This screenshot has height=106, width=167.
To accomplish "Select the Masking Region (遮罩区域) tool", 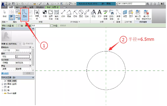I will (51, 15).
